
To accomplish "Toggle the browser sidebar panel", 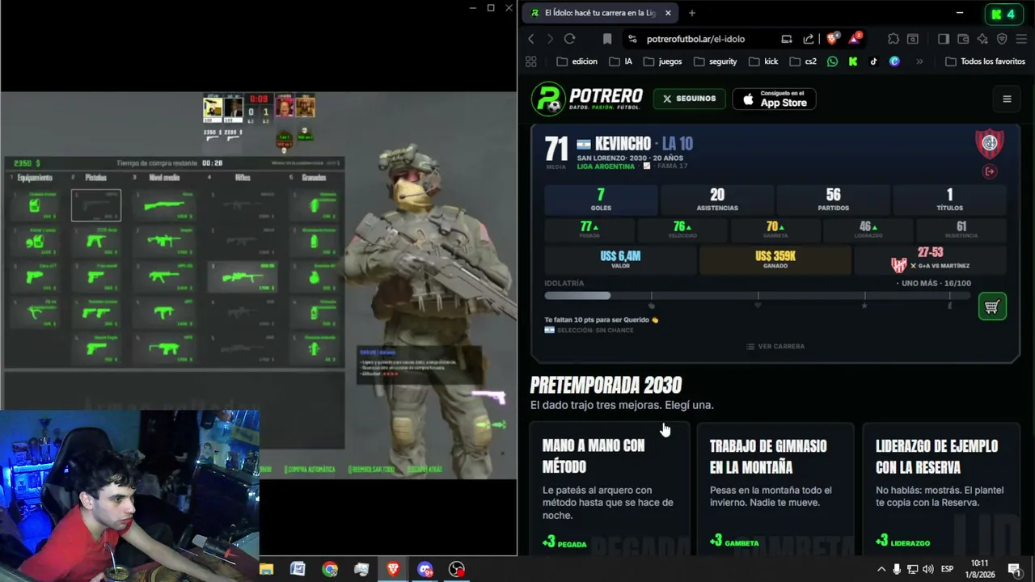I will [x=944, y=39].
